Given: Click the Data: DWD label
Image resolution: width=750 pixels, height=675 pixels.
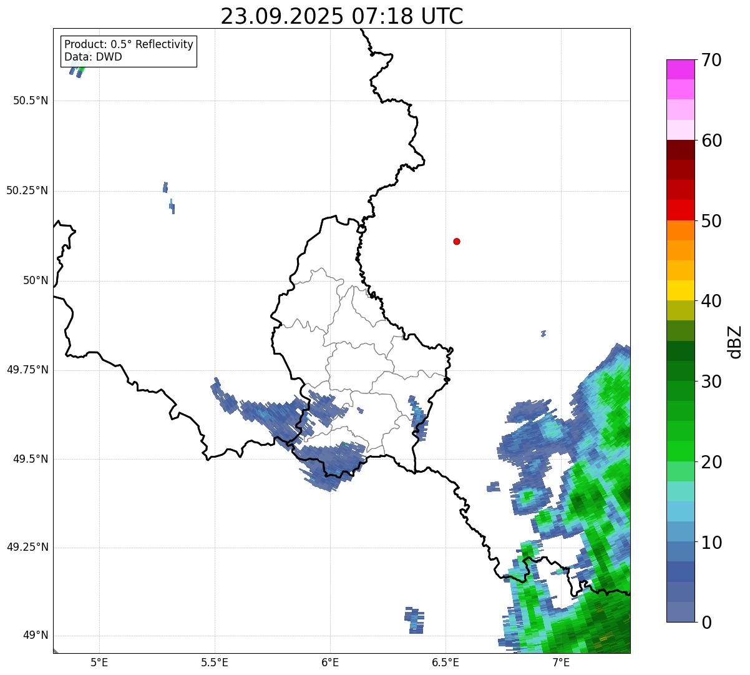Looking at the screenshot, I should tap(94, 57).
